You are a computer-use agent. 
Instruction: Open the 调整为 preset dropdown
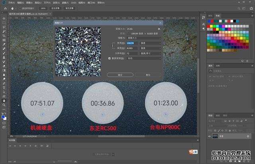coord(144,38)
